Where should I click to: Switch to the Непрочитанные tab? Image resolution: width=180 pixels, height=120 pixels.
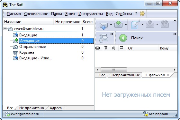coord(126,75)
